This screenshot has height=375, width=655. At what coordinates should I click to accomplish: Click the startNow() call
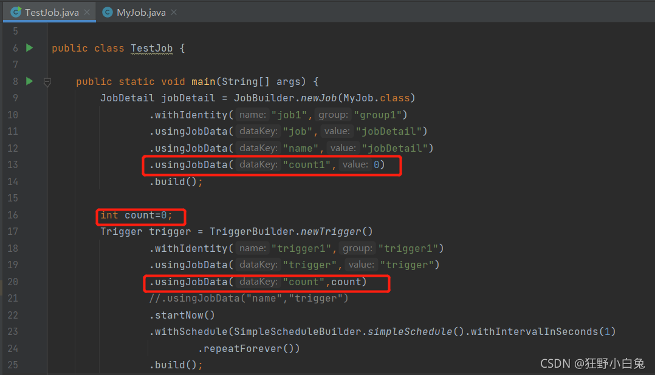pos(182,316)
